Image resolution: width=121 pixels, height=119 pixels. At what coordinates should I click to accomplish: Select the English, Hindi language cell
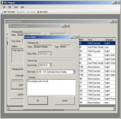[110, 55]
